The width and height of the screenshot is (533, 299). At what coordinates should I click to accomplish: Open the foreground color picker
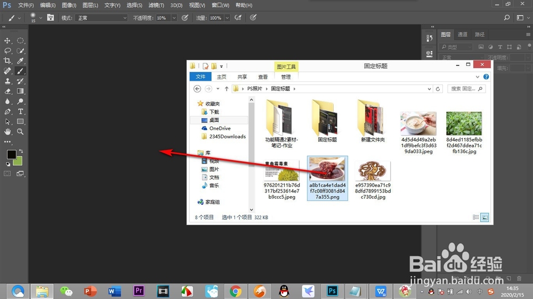coord(11,154)
